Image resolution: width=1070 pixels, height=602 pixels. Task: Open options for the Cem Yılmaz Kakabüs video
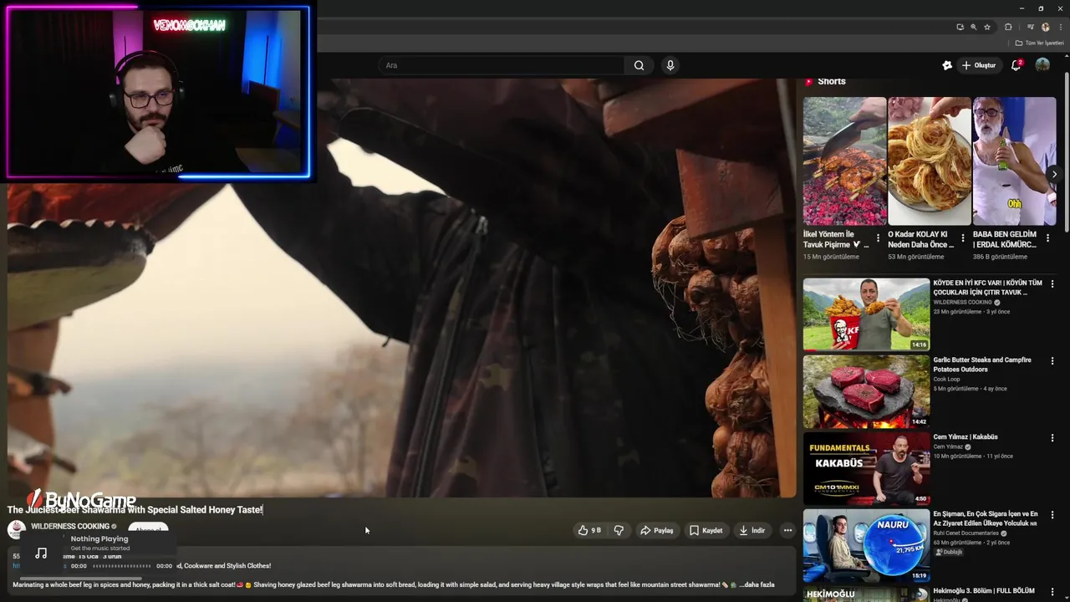[1052, 438]
